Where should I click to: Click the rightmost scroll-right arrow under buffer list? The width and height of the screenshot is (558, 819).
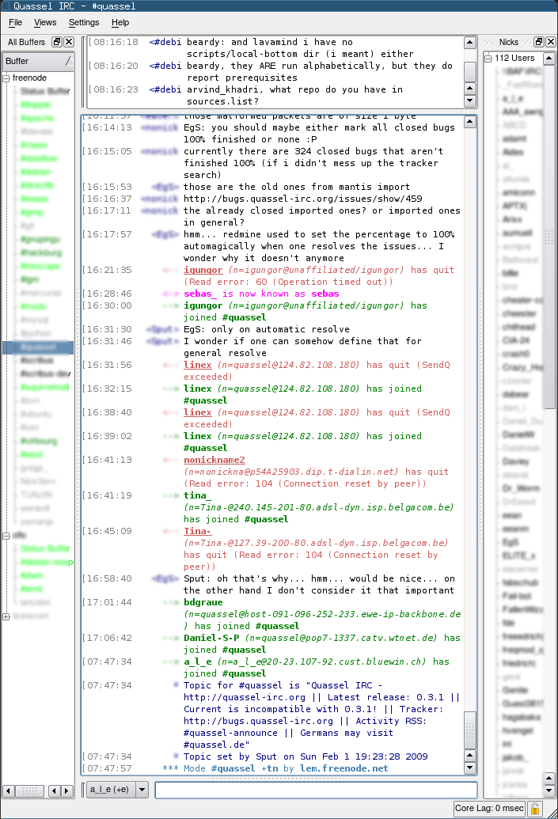click(x=66, y=791)
